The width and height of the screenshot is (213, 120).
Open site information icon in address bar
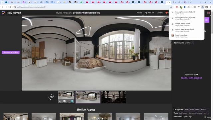pyautogui.click(x=15, y=7)
